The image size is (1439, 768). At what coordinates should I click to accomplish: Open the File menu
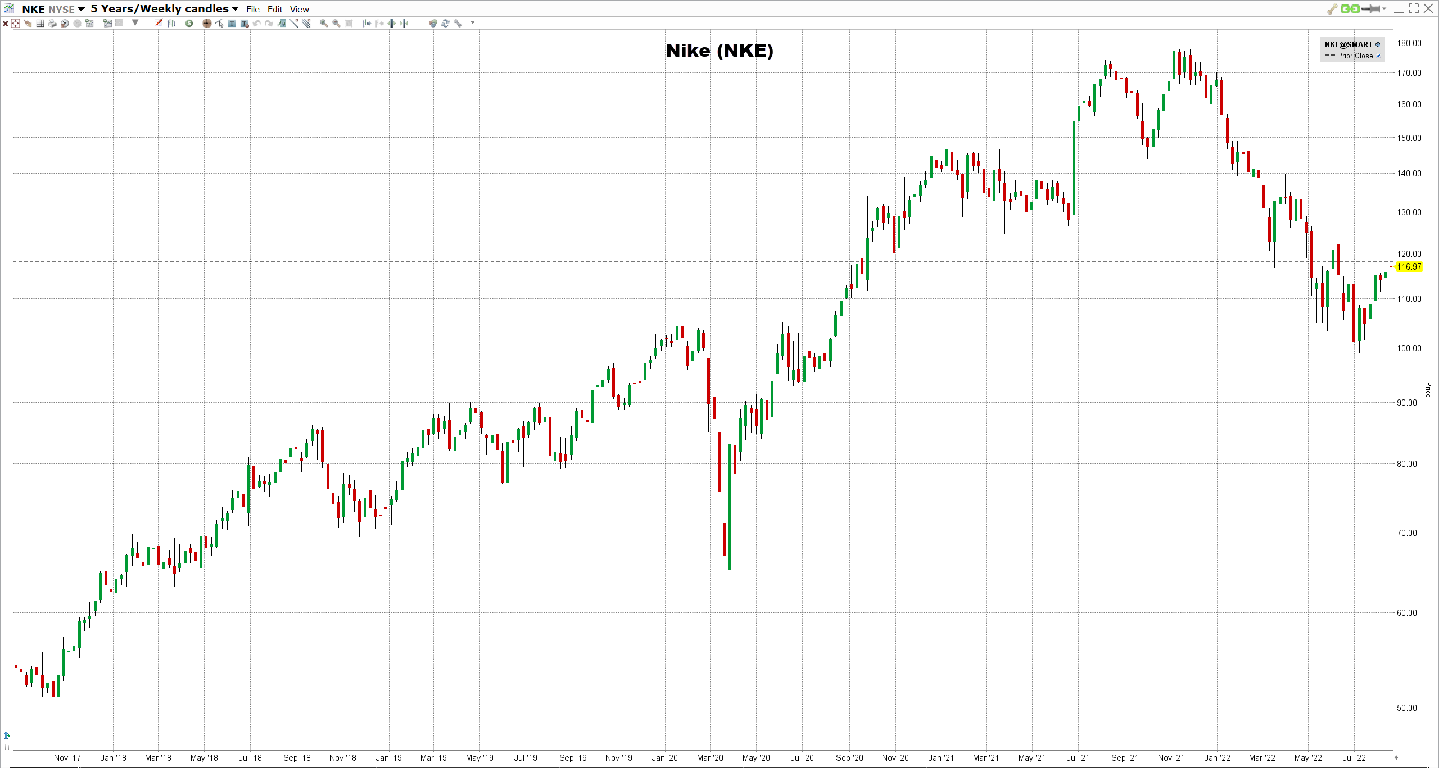point(253,9)
